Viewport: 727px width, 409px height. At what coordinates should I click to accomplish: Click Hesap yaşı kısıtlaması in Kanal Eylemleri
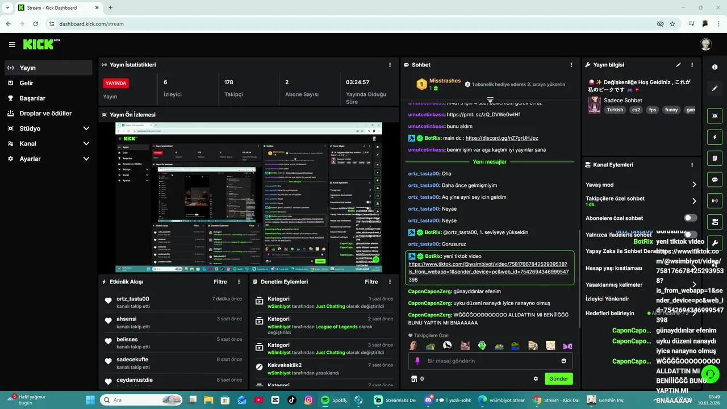click(x=614, y=268)
